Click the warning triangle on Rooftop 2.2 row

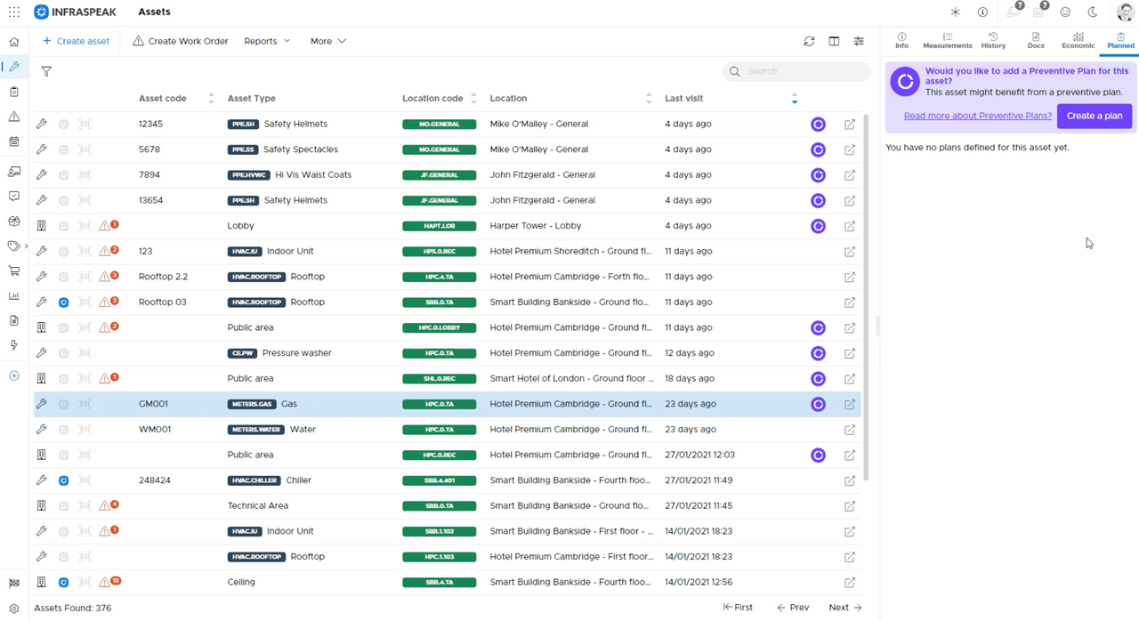click(x=107, y=276)
